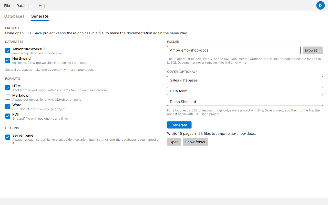Click 'sql-demo-01, Windows sign-in' description text
The height and width of the screenshot is (205, 328).
(x=49, y=63)
